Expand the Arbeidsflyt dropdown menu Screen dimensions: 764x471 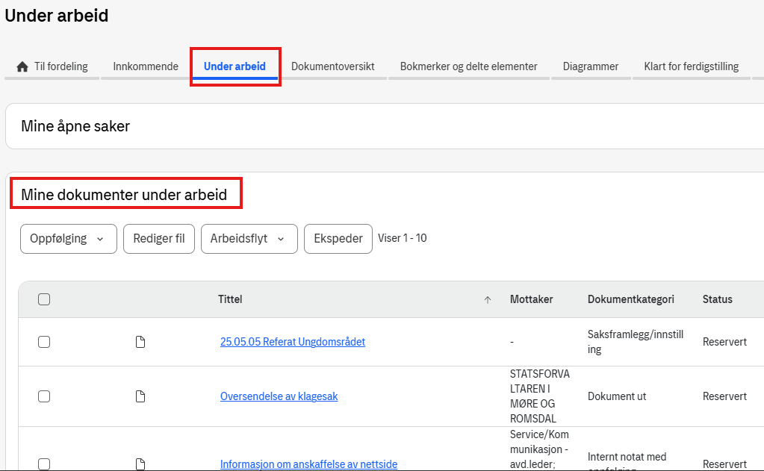click(249, 239)
